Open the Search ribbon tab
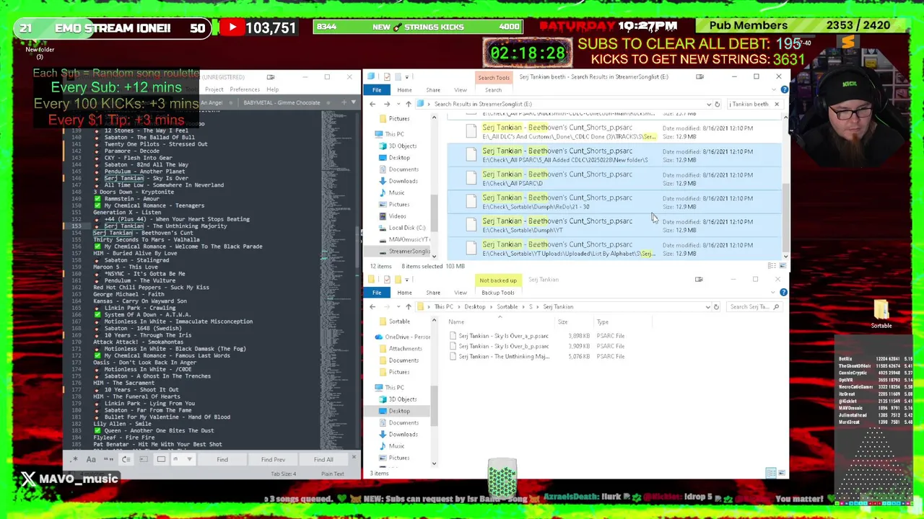 point(493,90)
